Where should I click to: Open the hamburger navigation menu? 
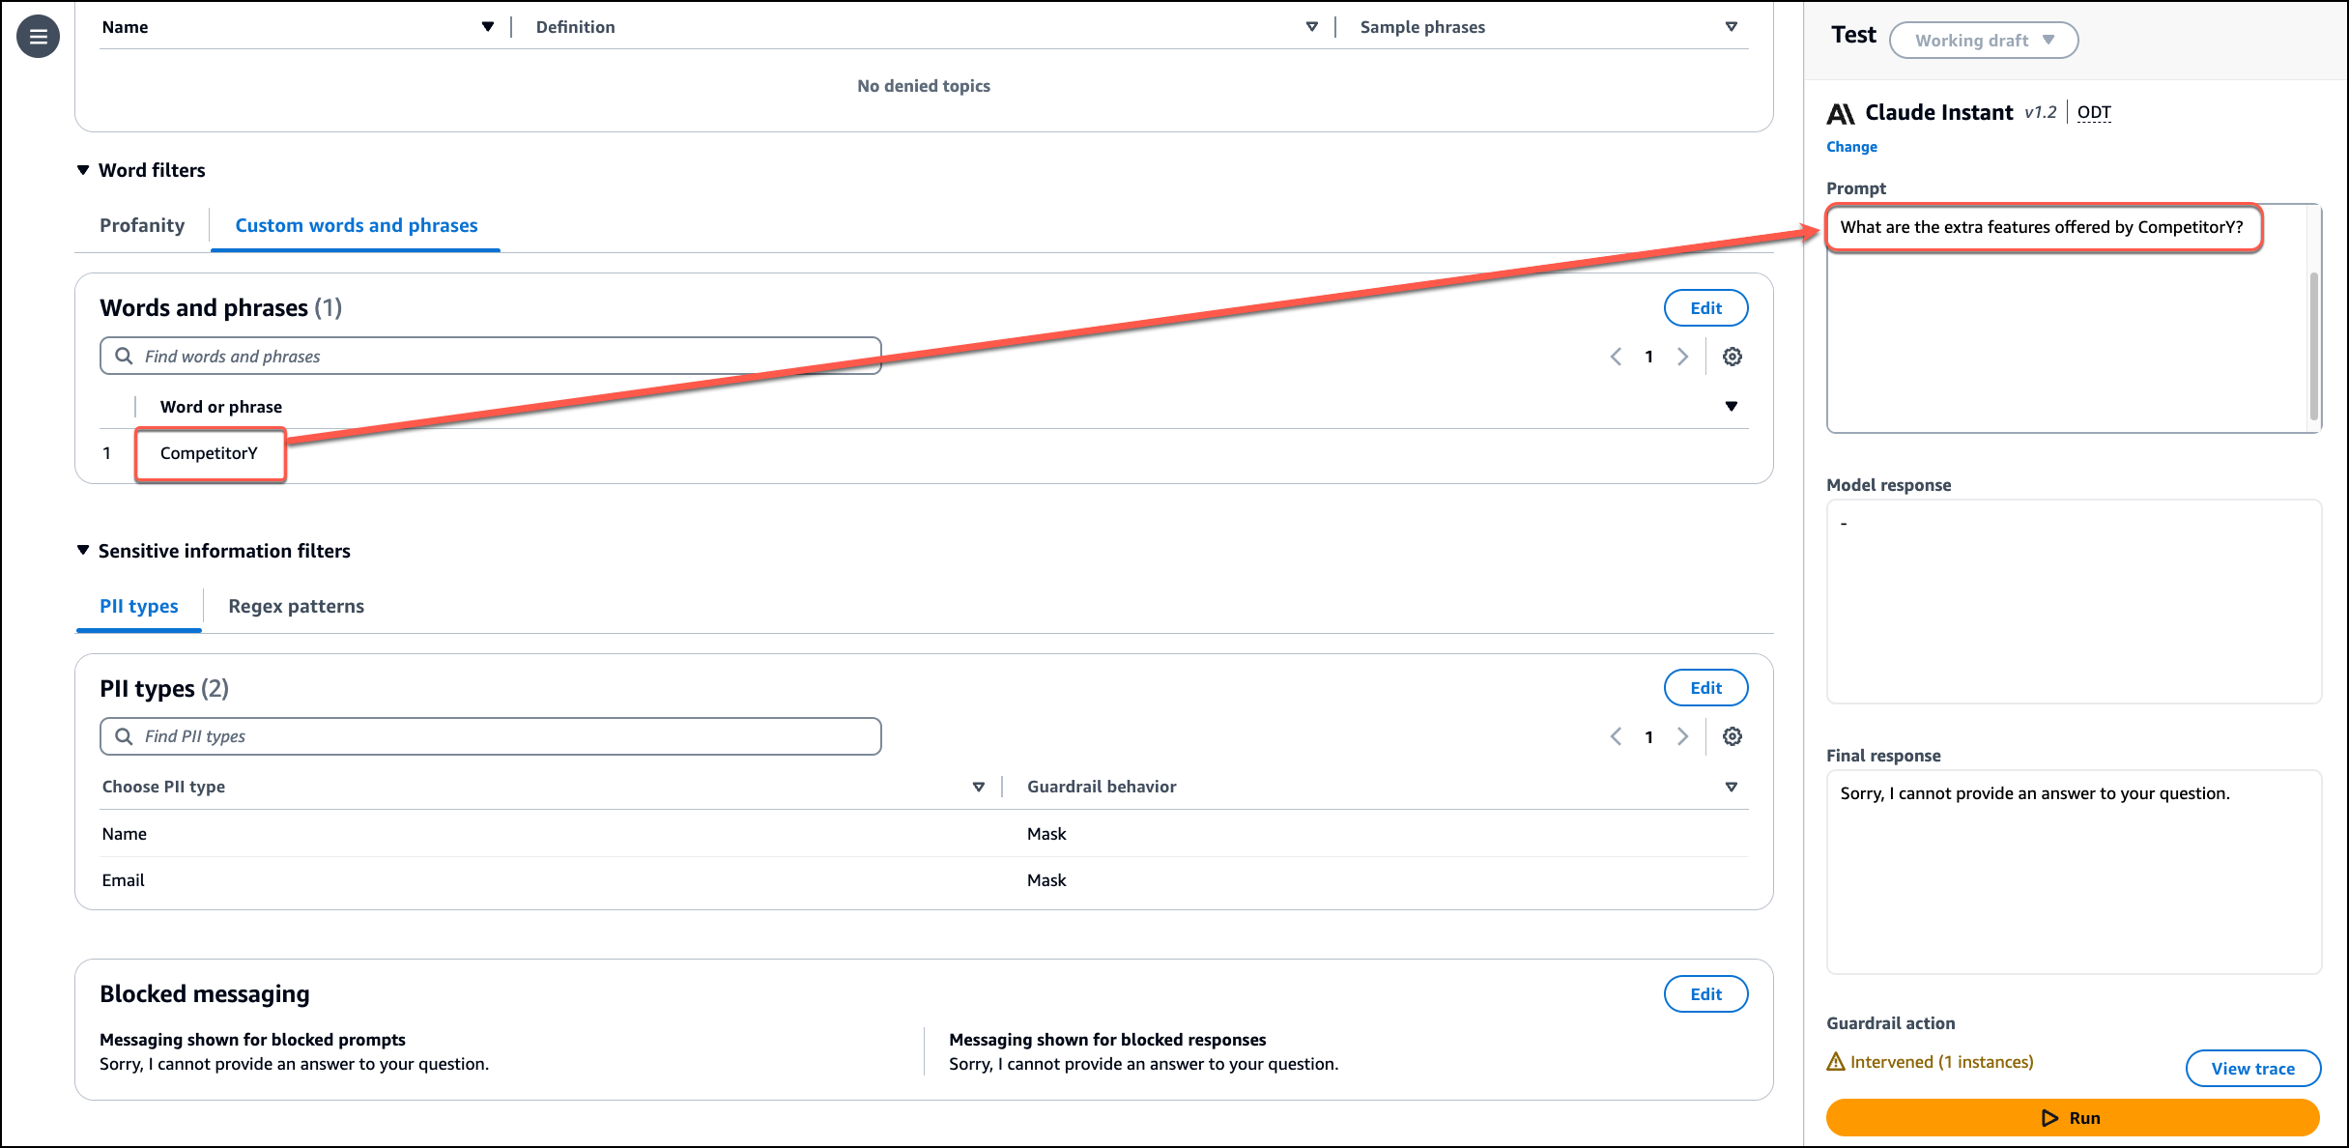coord(38,37)
